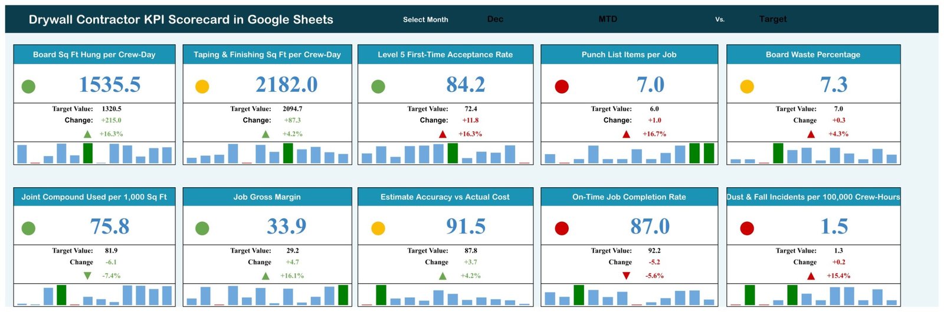
Task: Select Punch List Items per Job header
Action: [x=629, y=55]
